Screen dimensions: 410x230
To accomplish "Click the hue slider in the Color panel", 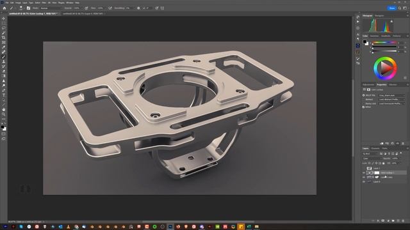I will point(384,43).
